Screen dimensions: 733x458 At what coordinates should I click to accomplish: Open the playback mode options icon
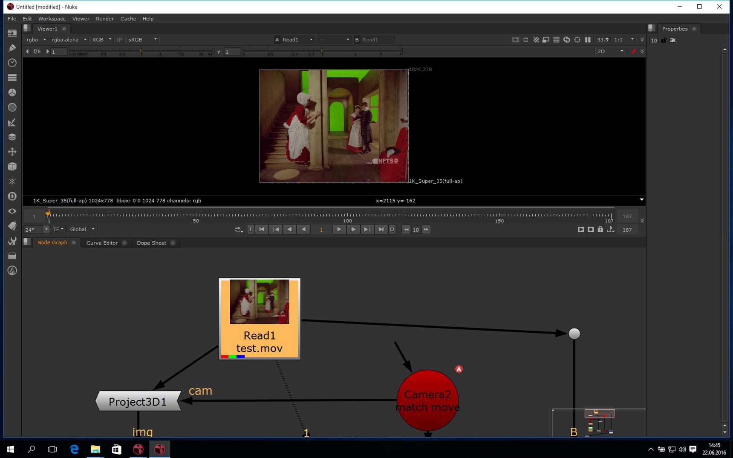pos(239,230)
